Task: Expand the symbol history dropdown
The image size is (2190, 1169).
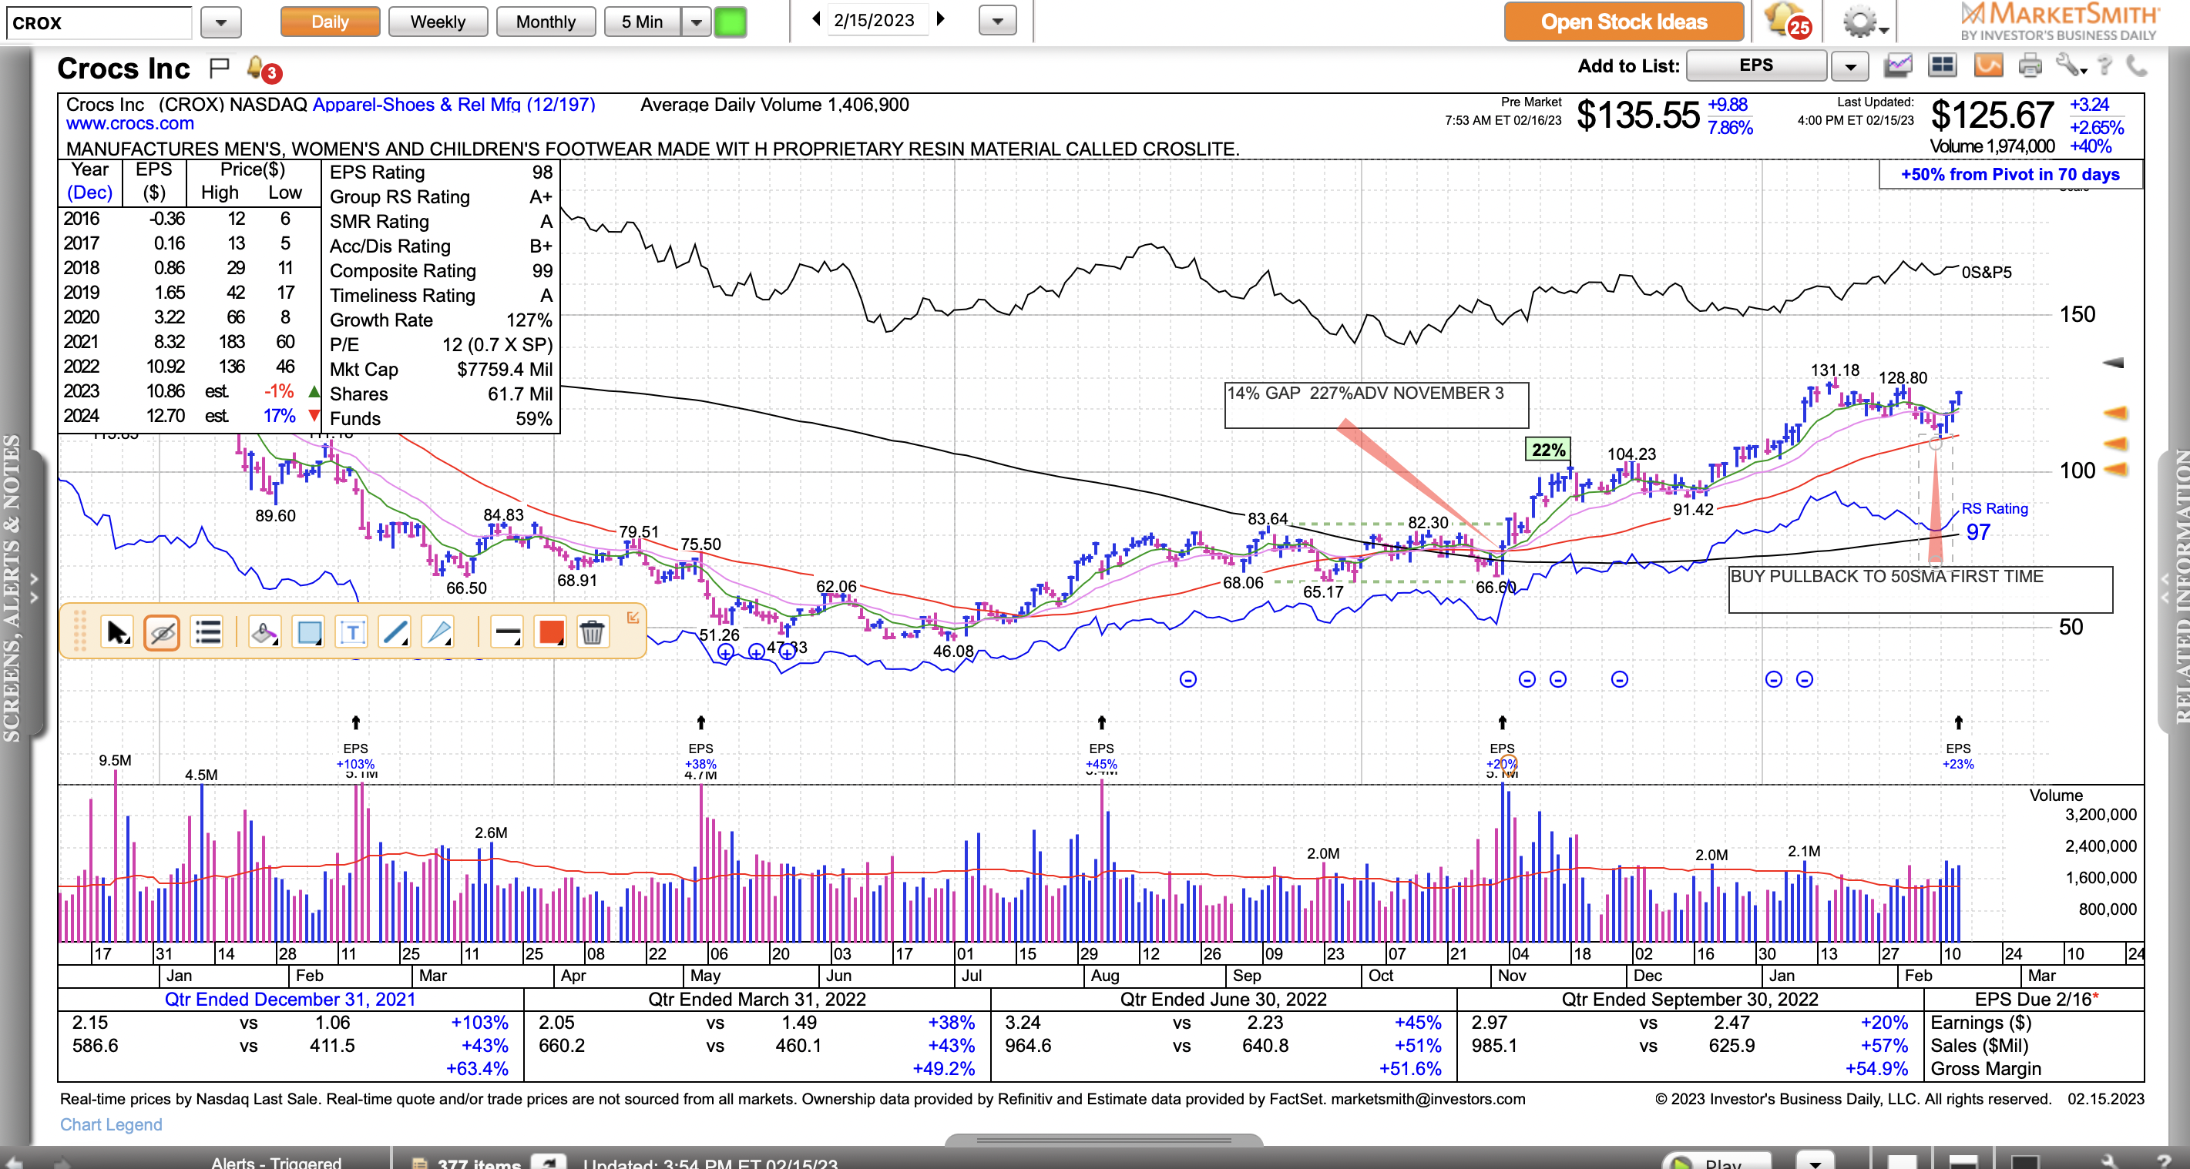Action: [221, 23]
